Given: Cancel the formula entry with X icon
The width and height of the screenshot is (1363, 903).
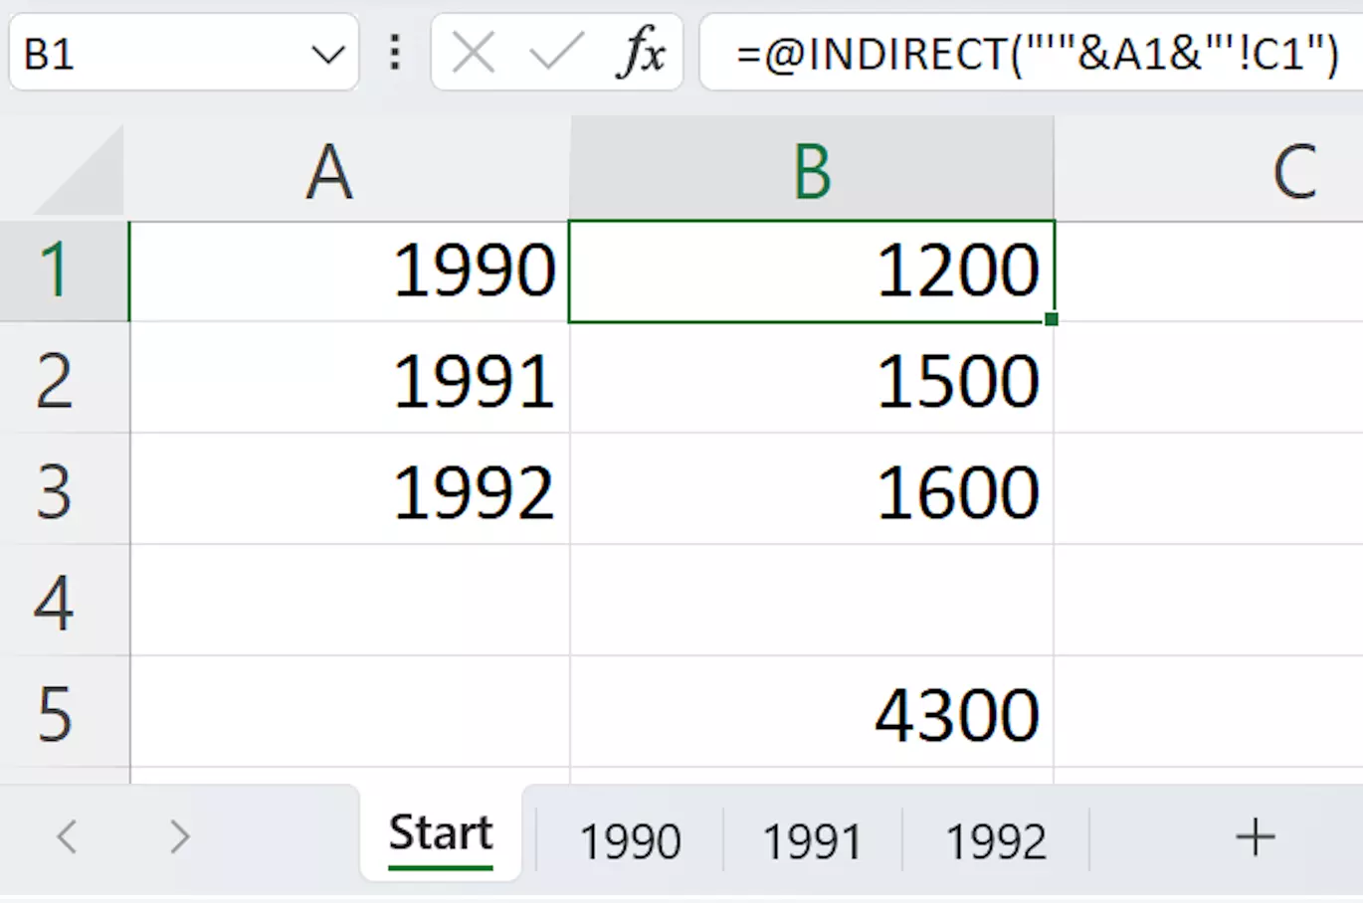Looking at the screenshot, I should [473, 52].
